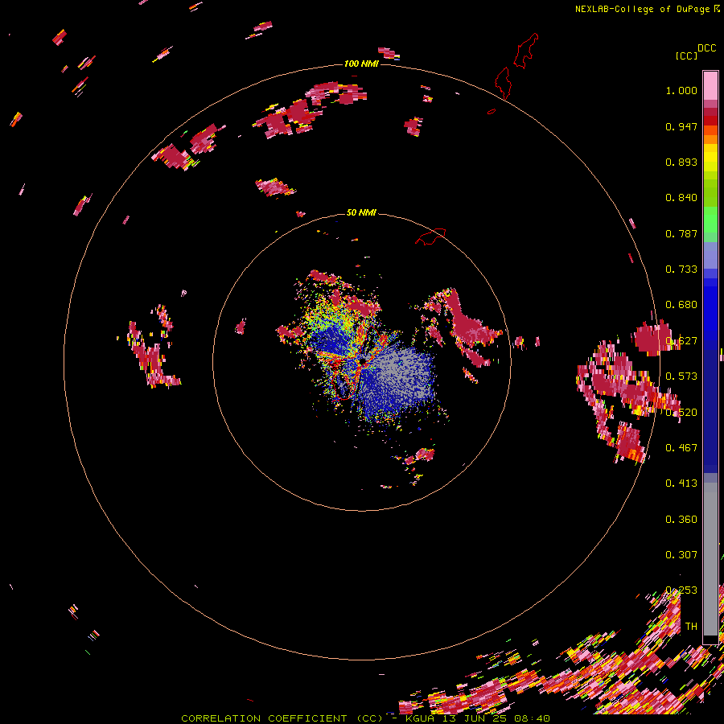Click the 13 JUN 25 date in caption

click(475, 718)
